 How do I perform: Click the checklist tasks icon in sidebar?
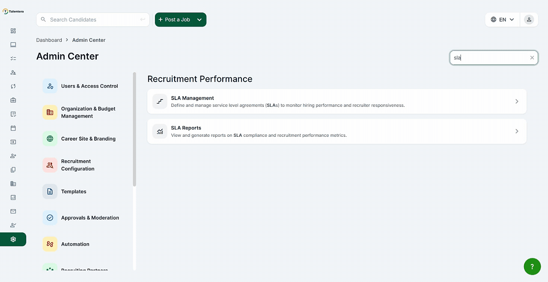coord(13,59)
